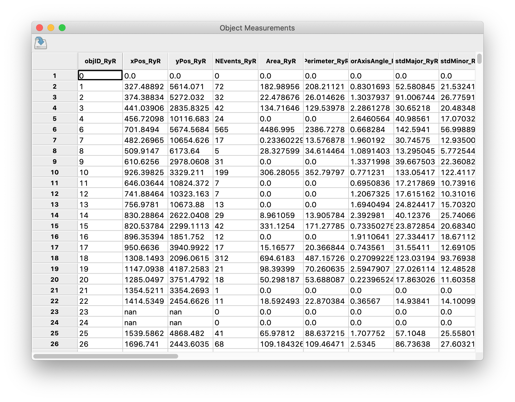The width and height of the screenshot is (515, 402).
Task: Minimize the Object Measurements window
Action: 51,28
